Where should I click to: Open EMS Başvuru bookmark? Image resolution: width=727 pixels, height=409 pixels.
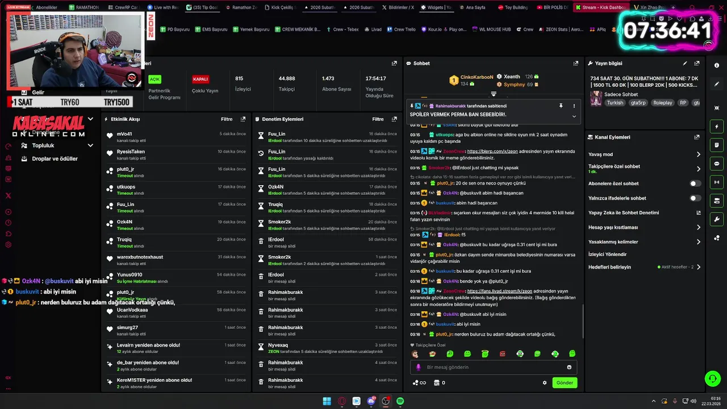click(211, 29)
